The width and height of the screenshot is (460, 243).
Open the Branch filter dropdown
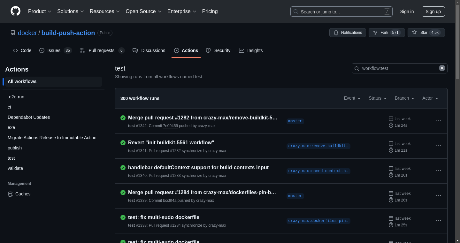coord(404,98)
